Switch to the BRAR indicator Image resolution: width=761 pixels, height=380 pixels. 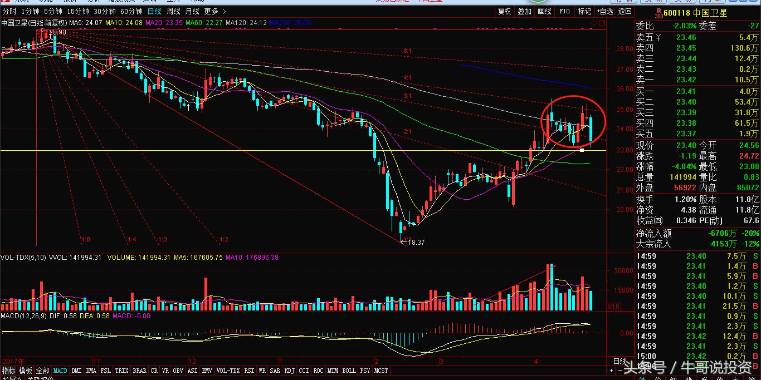139,371
